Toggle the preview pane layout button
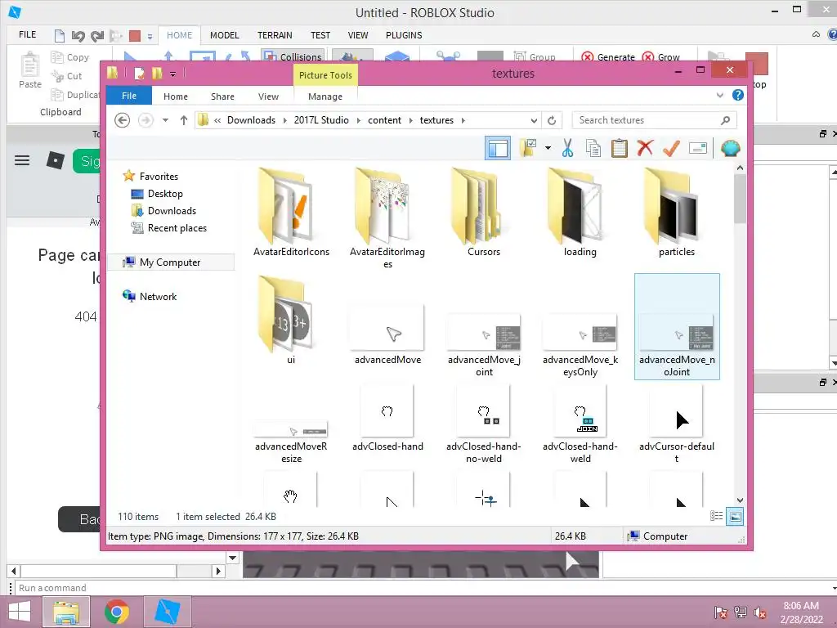 click(x=498, y=148)
